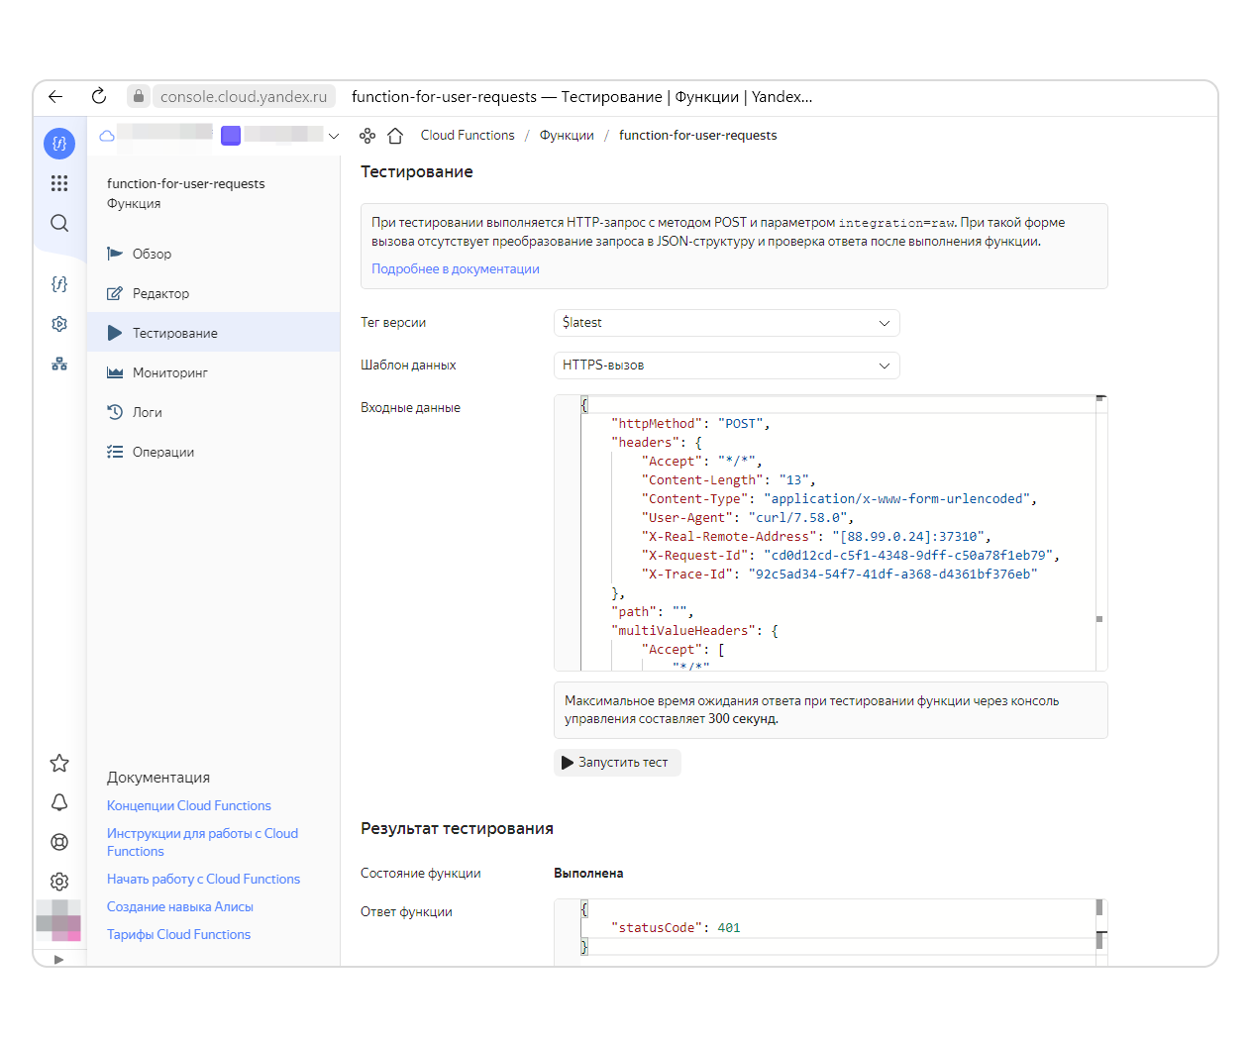Open the Редактор section
This screenshot has width=1251, height=1047.
pos(213,293)
